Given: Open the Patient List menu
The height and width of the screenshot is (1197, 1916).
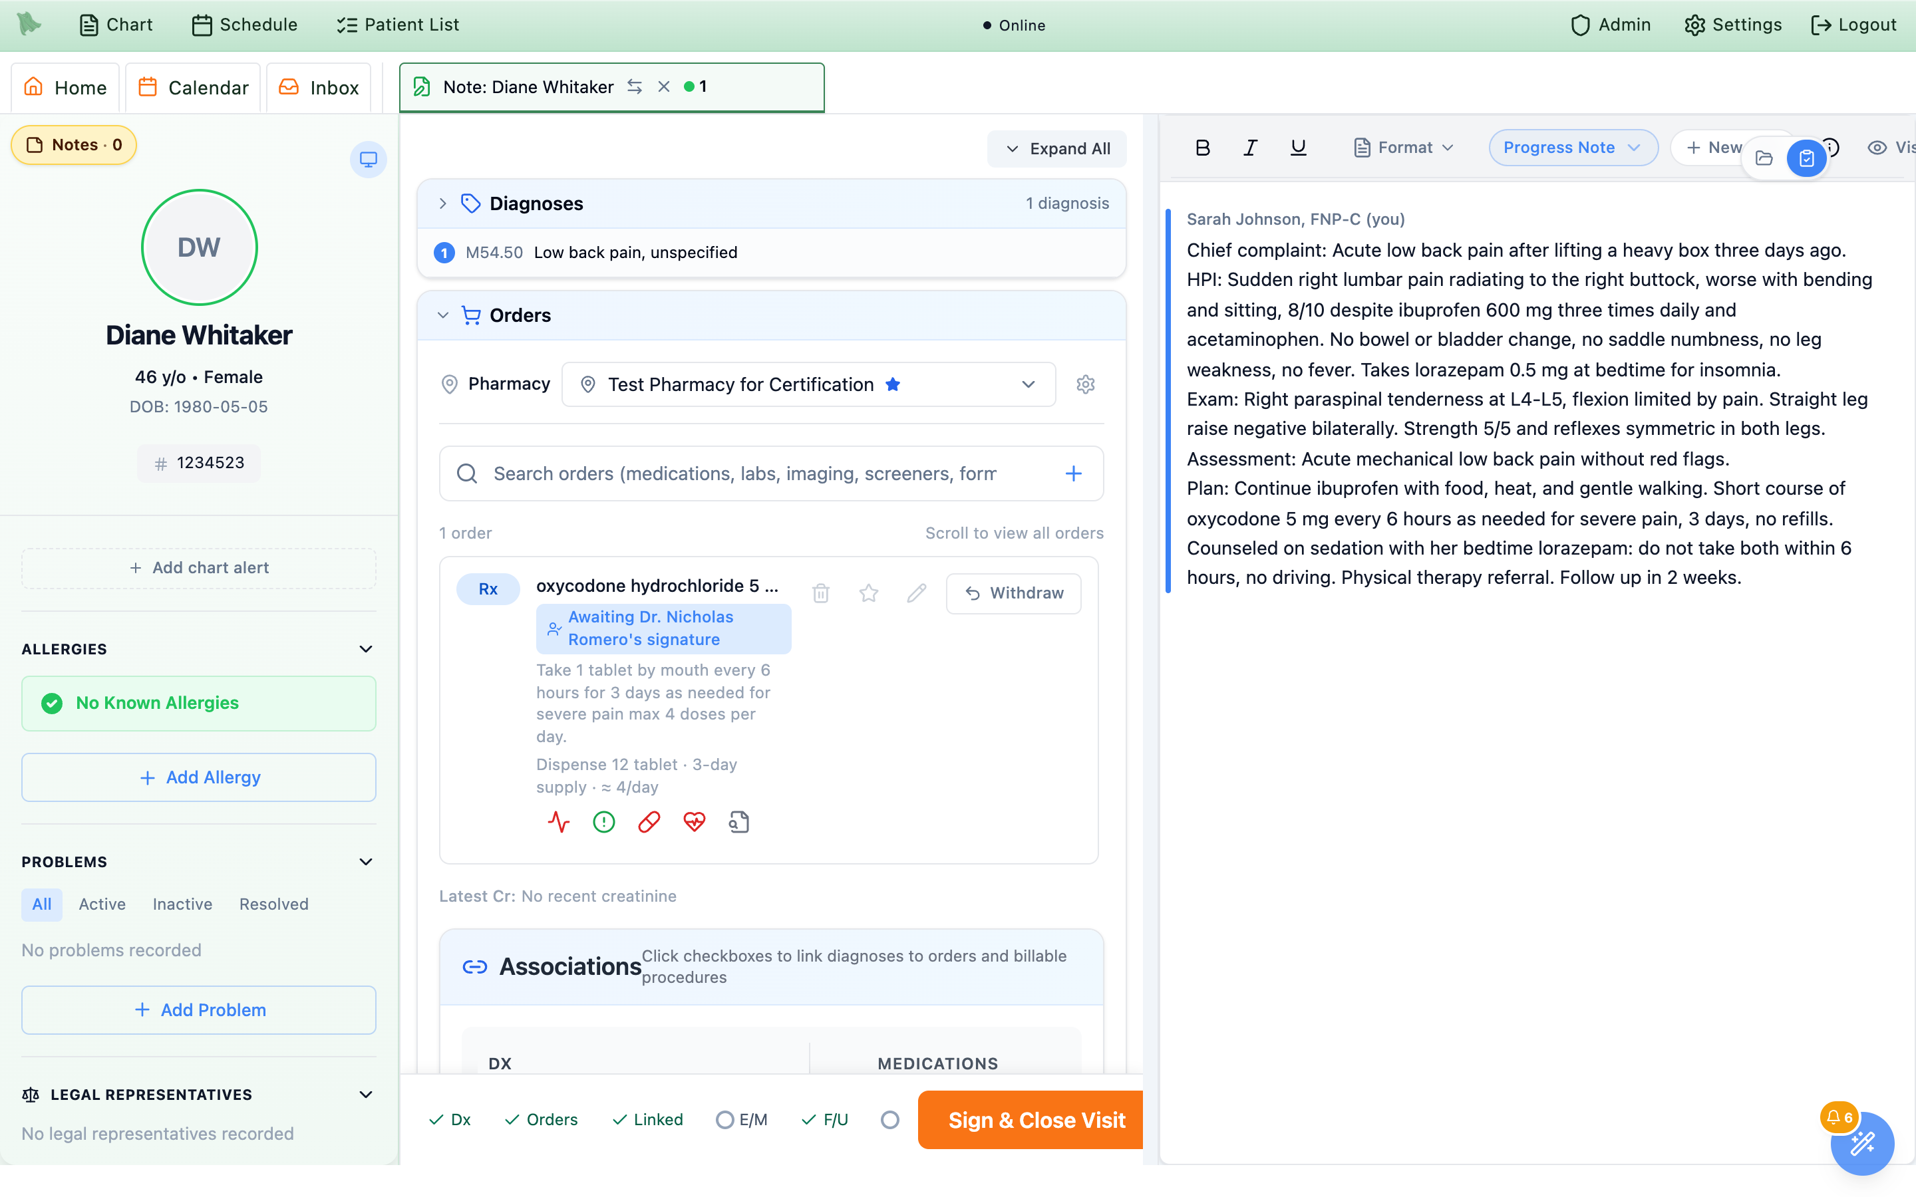Looking at the screenshot, I should pyautogui.click(x=397, y=25).
